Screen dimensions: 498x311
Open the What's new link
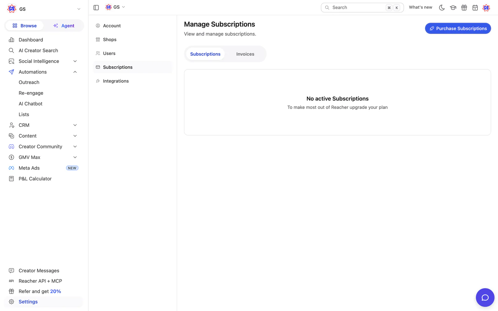click(x=420, y=7)
